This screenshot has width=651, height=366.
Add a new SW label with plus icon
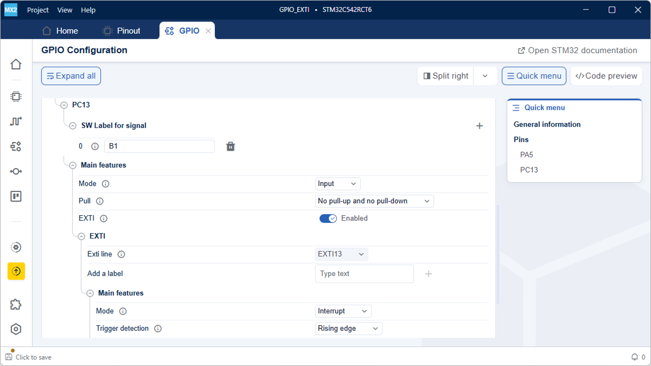click(479, 126)
